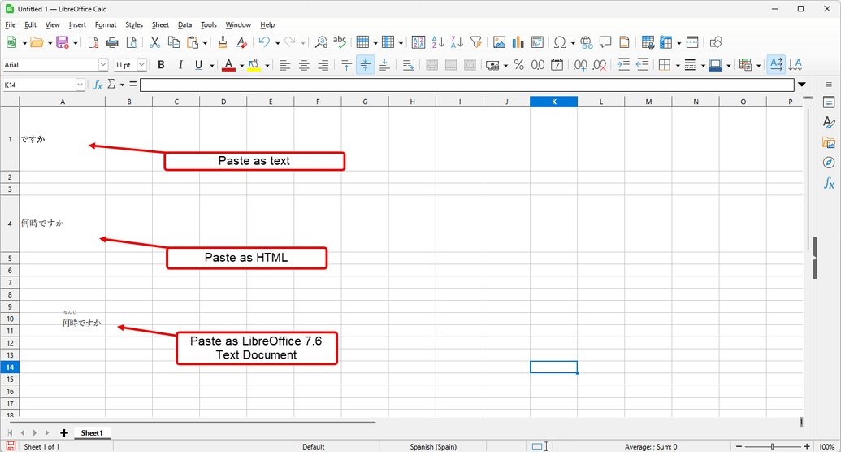Expand the Name Box K14 dropdown

point(80,85)
